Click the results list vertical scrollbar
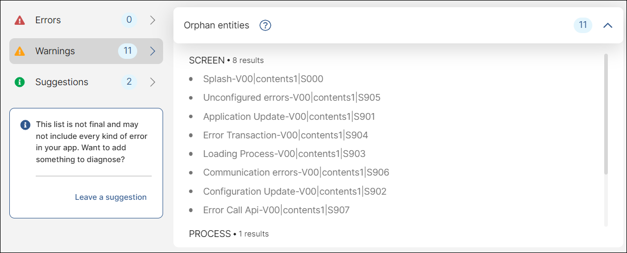The image size is (627, 253). (606, 114)
